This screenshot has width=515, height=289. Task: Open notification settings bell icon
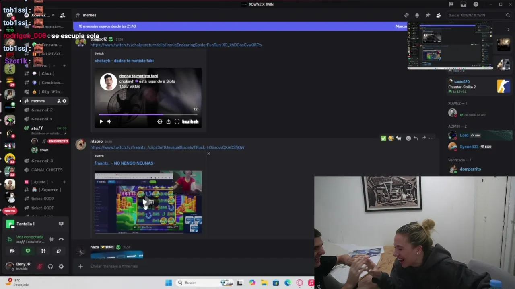click(417, 15)
